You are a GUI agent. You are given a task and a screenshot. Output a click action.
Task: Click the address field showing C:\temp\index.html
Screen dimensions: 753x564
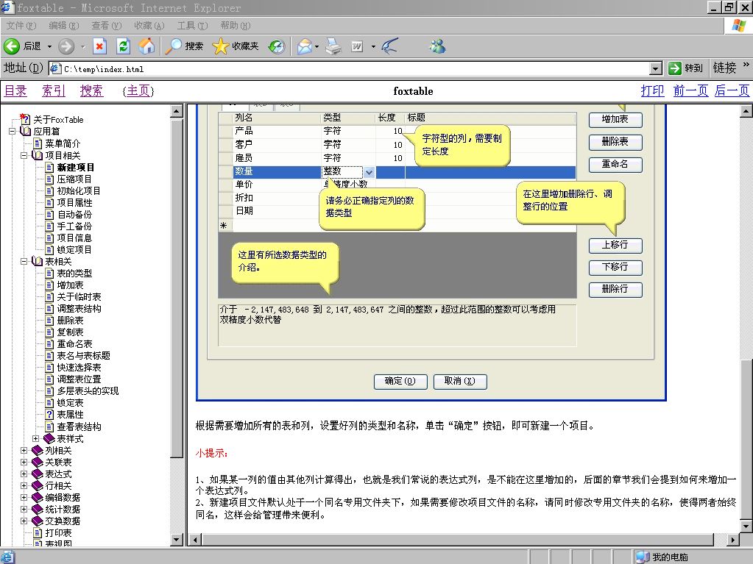click(x=356, y=68)
